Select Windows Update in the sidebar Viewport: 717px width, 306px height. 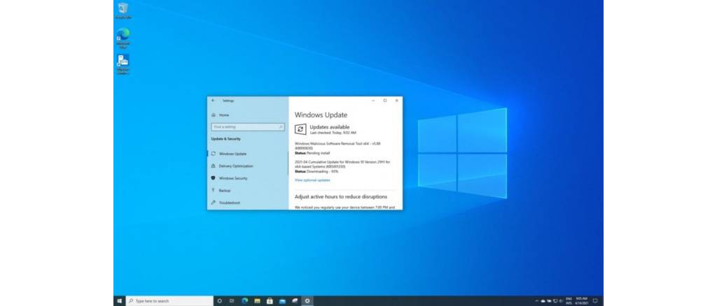coord(230,154)
